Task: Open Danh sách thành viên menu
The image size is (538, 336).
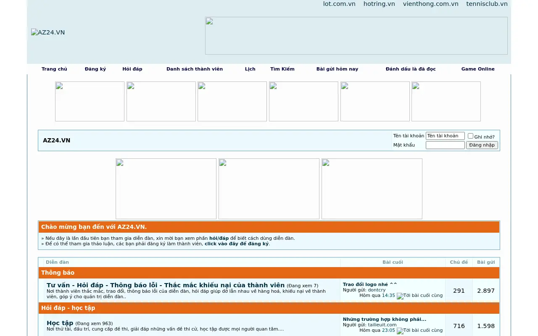Action: (x=195, y=69)
